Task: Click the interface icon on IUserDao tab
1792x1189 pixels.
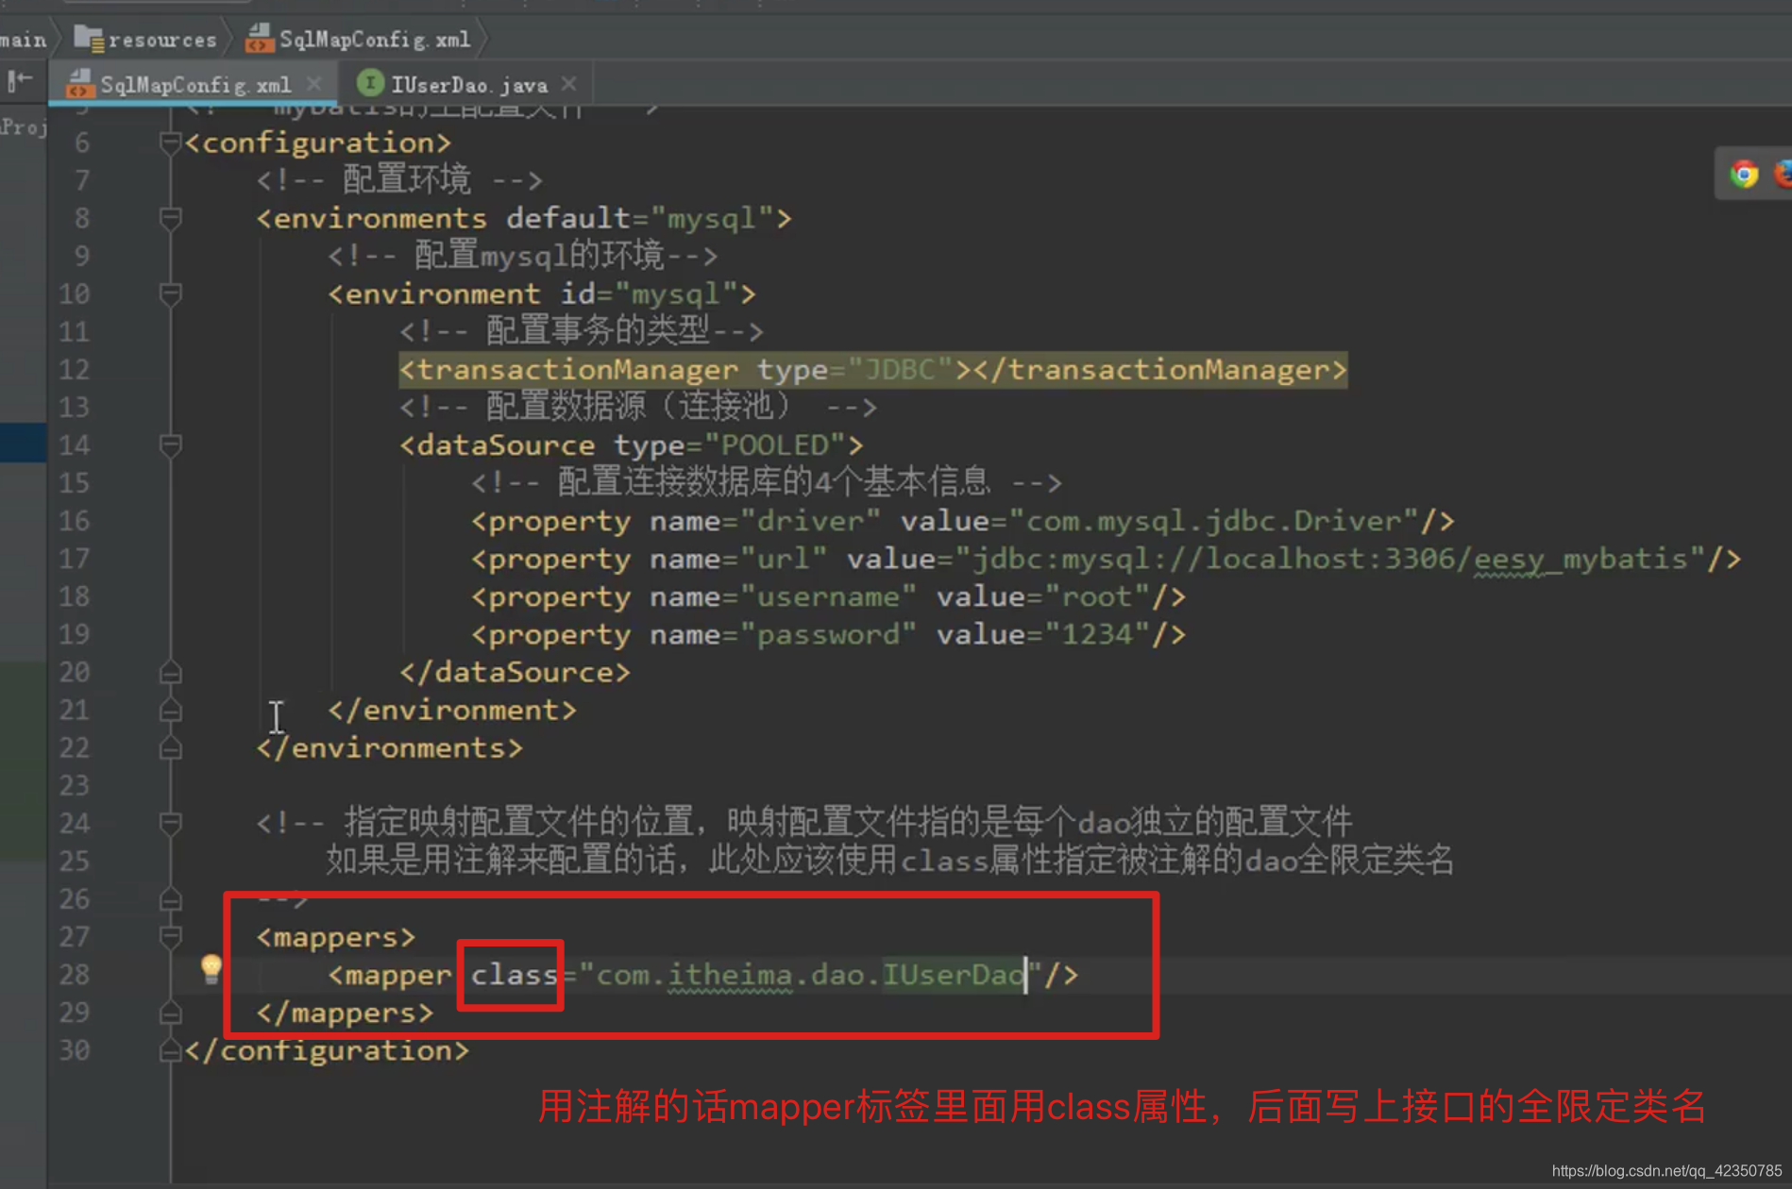Action: point(370,83)
